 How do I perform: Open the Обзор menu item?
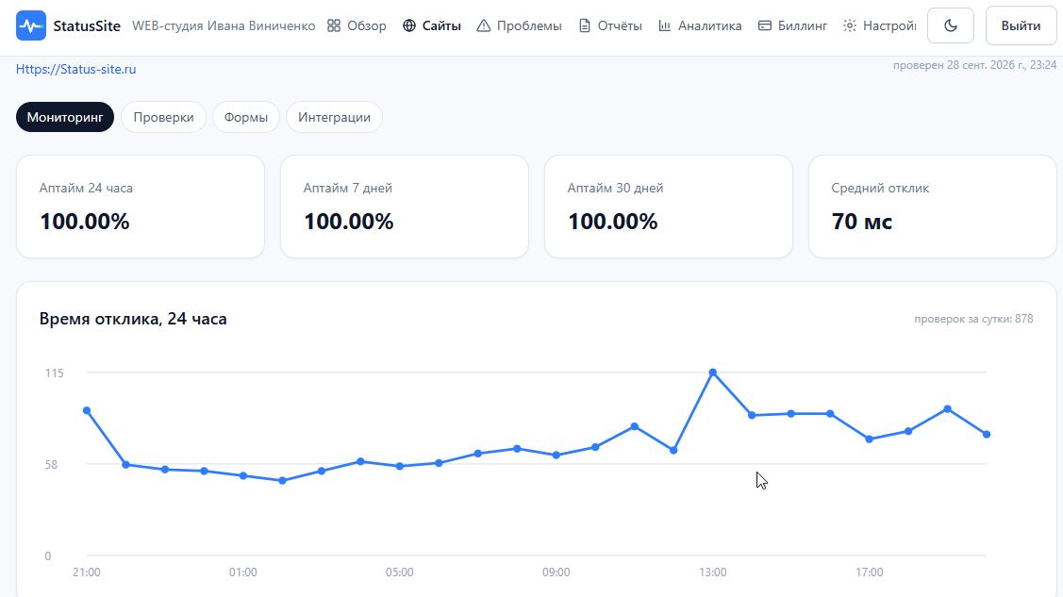[357, 25]
